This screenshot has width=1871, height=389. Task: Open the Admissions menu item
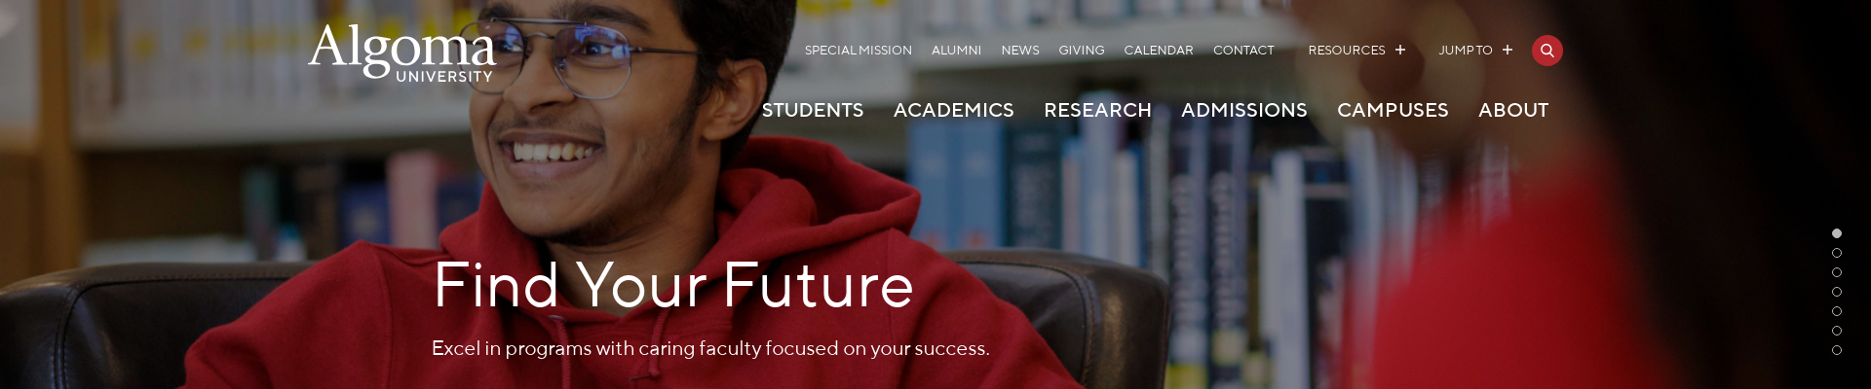pyautogui.click(x=1244, y=111)
